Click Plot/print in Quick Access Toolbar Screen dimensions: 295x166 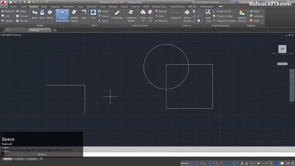(29, 2)
